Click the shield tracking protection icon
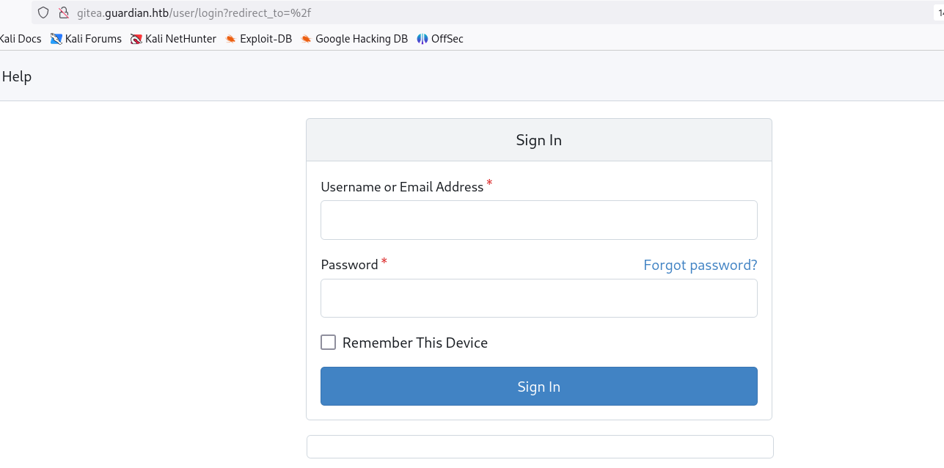The width and height of the screenshot is (944, 468). [43, 12]
